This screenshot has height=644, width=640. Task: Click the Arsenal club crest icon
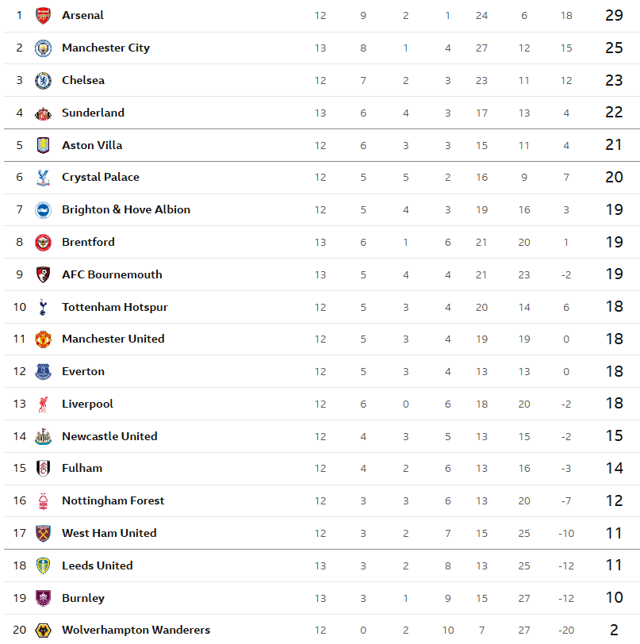(43, 15)
